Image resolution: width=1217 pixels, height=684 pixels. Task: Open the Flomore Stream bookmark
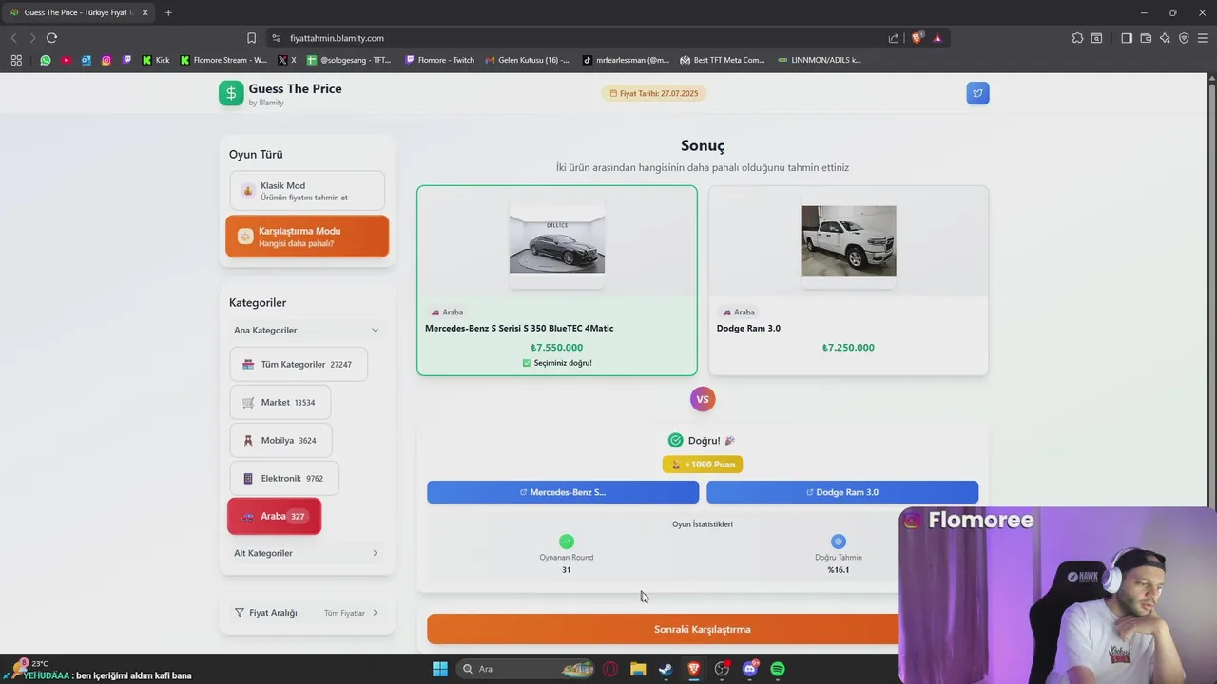click(x=223, y=60)
